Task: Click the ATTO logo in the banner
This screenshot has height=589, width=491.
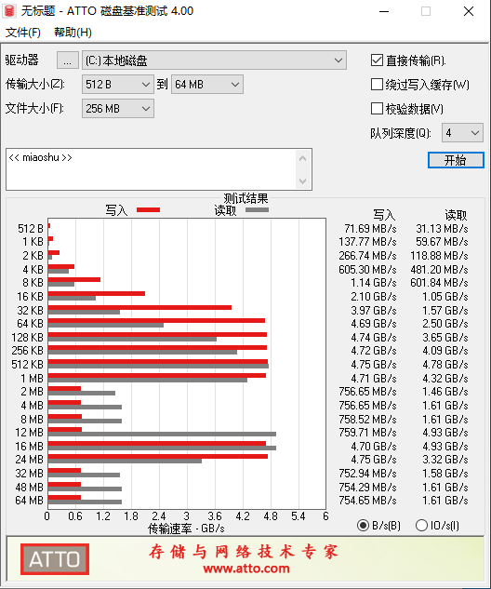Action: pos(55,559)
